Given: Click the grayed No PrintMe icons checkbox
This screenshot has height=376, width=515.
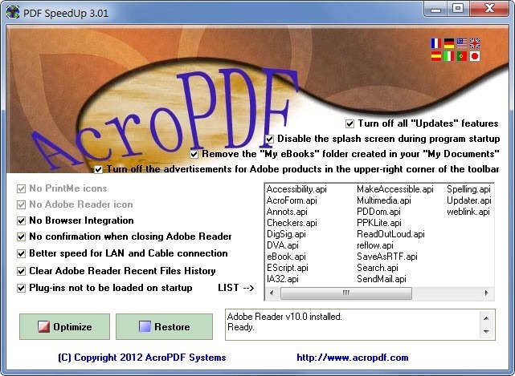Looking at the screenshot, I should pyautogui.click(x=22, y=189).
